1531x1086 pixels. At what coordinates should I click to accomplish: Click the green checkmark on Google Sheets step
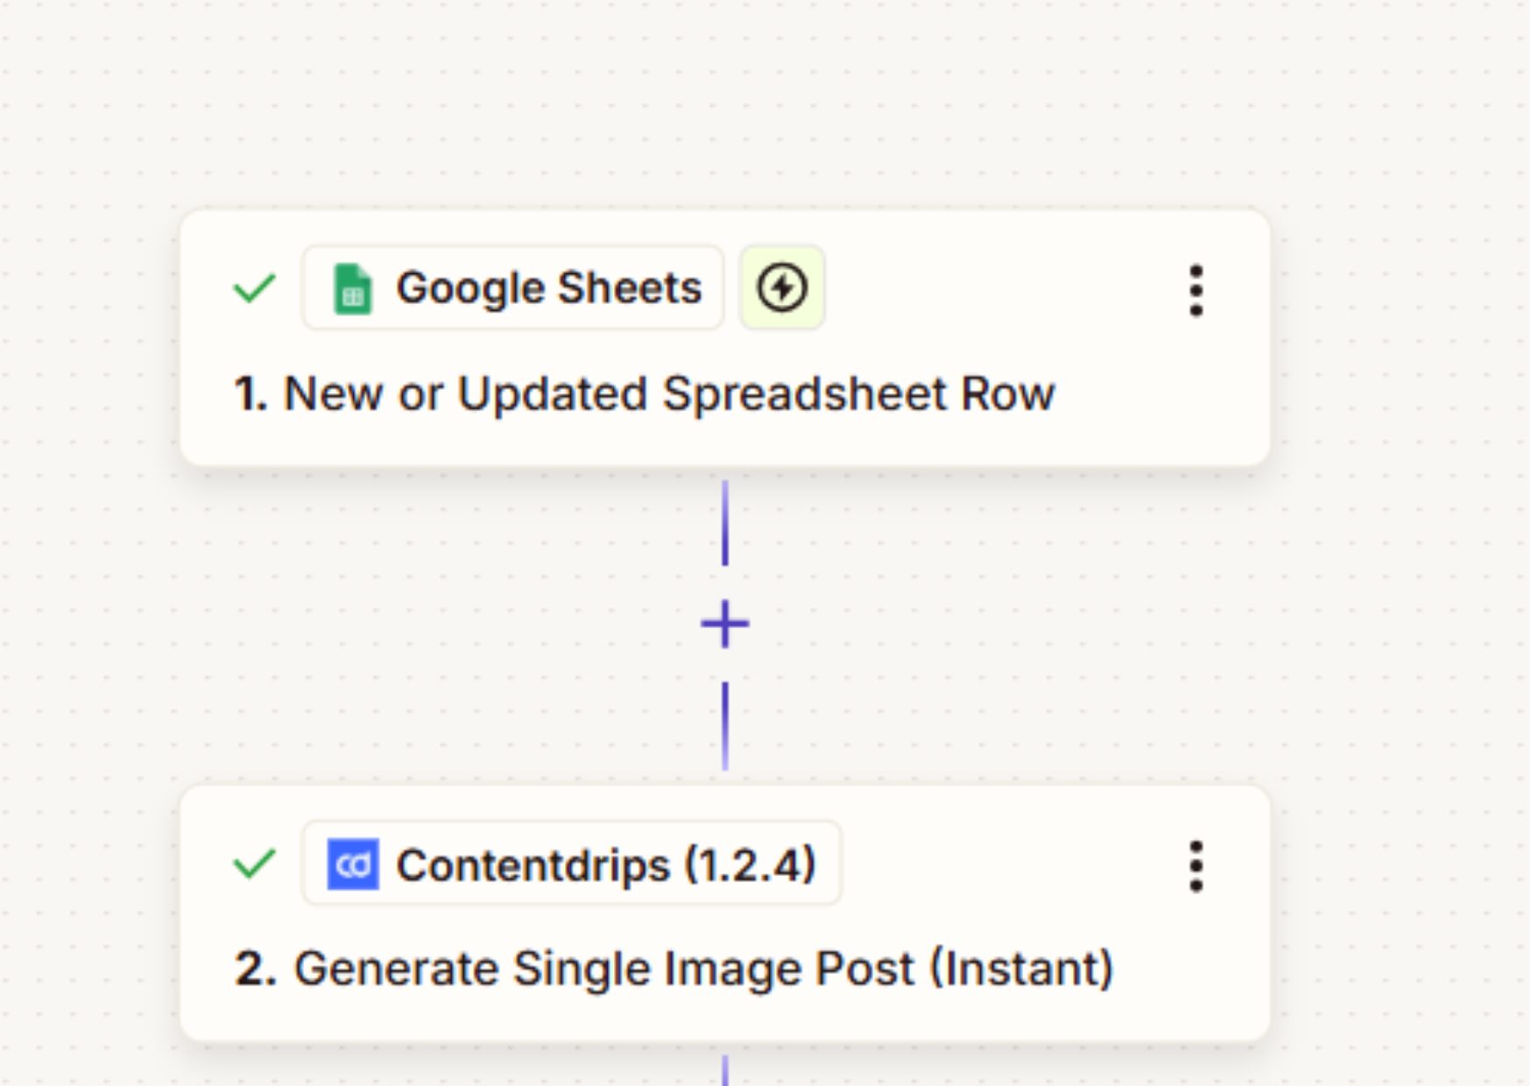pyautogui.click(x=254, y=288)
